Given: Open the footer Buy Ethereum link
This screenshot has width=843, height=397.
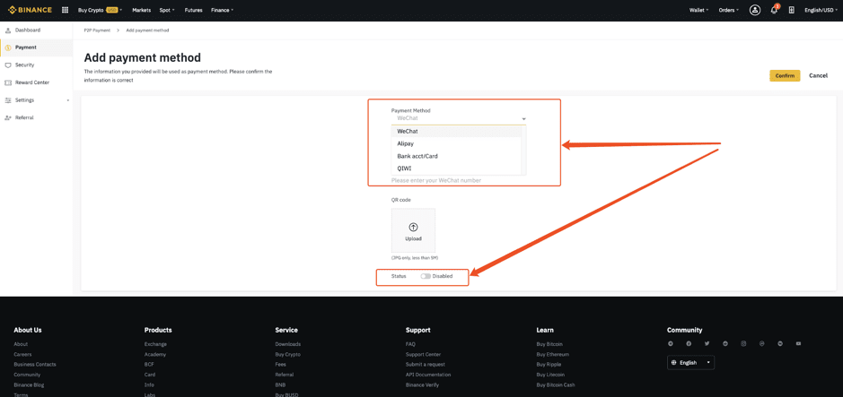Looking at the screenshot, I should pyautogui.click(x=553, y=355).
